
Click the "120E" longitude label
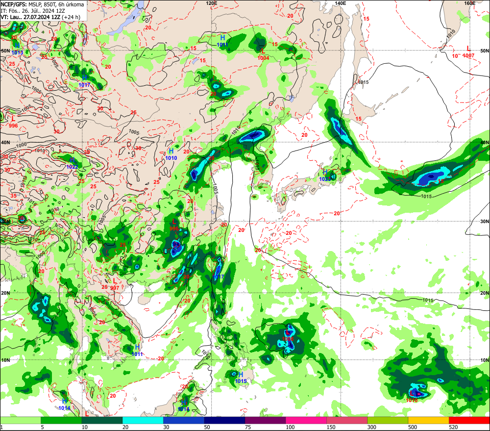(x=212, y=3)
